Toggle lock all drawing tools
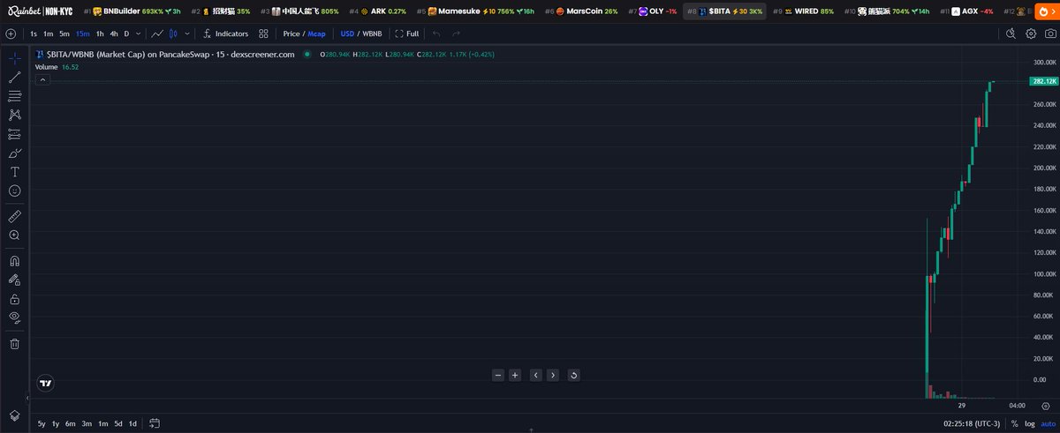The image size is (1060, 433). 14,299
